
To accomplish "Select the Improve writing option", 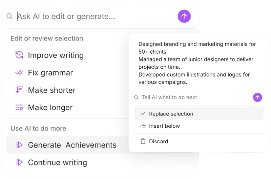I will pos(56,55).
